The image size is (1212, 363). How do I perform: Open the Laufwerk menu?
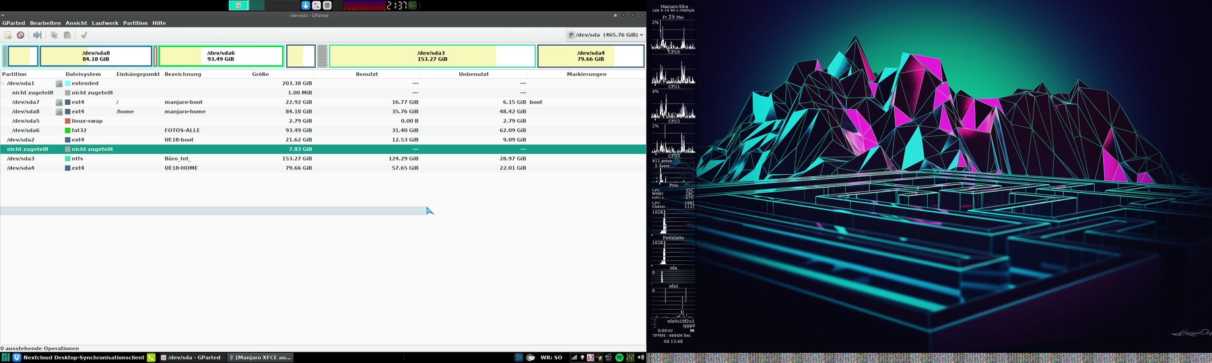105,23
